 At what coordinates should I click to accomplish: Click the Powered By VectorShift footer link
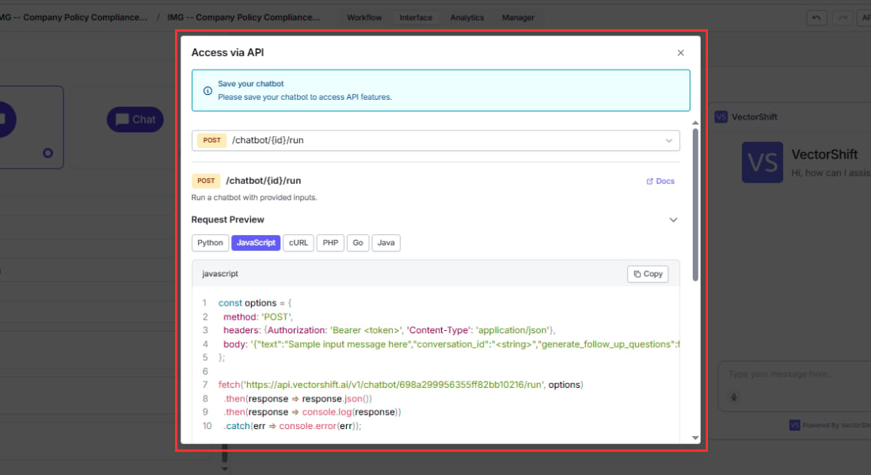(x=830, y=426)
